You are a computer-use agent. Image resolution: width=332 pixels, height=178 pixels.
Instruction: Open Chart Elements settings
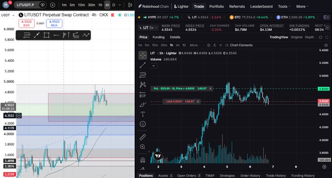pos(239,45)
